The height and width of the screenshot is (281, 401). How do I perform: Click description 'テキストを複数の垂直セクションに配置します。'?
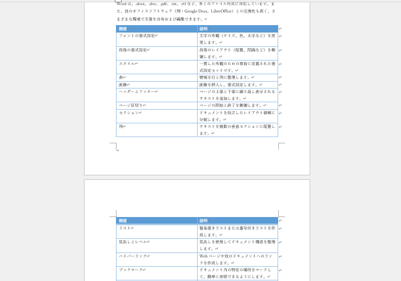coord(237,130)
